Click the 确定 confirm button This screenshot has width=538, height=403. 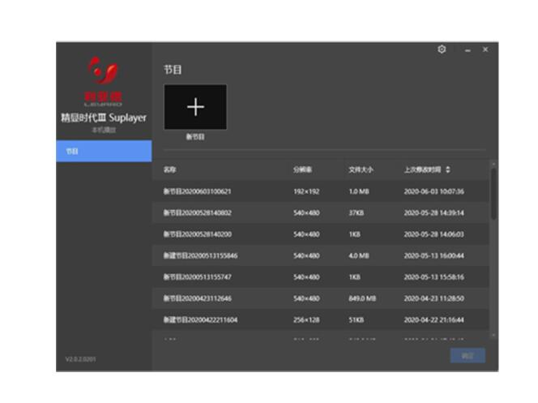468,355
